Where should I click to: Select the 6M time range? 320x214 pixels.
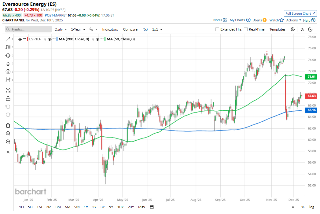point(68,207)
